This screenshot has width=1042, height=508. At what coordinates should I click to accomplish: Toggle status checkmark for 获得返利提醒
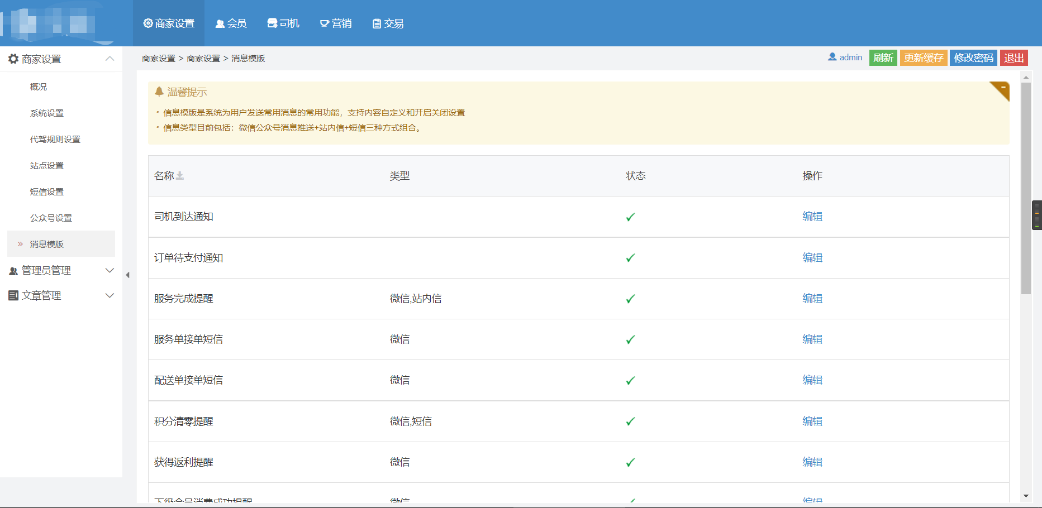point(630,462)
